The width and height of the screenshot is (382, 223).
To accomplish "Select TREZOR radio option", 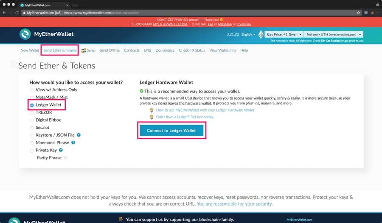I will [x=32, y=113].
